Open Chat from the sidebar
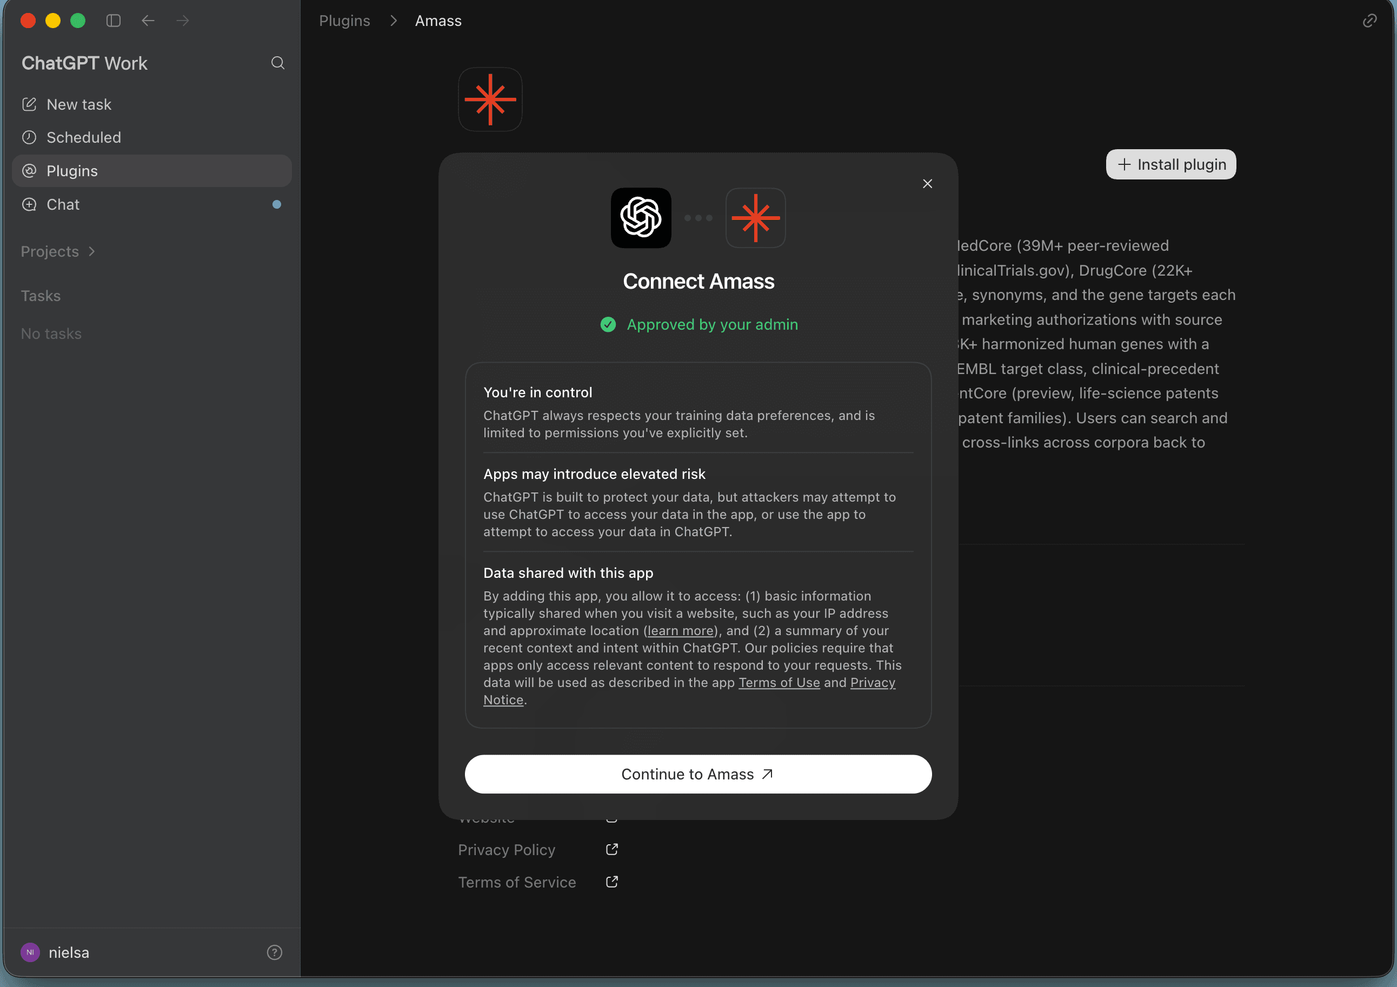Screen dimensions: 1397x987 (151, 204)
